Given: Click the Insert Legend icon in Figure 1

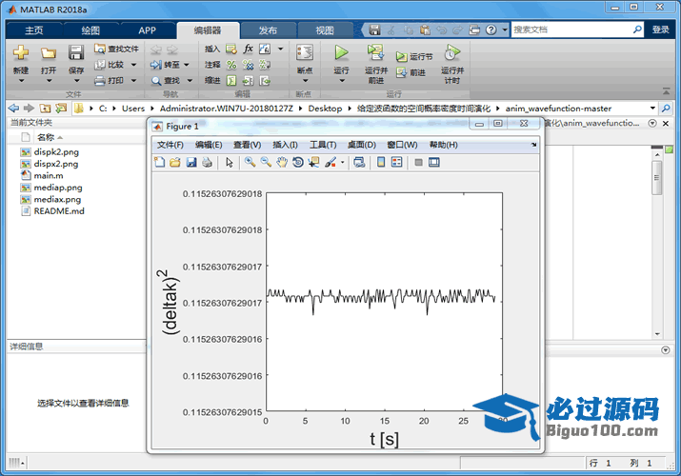Looking at the screenshot, I should [396, 162].
